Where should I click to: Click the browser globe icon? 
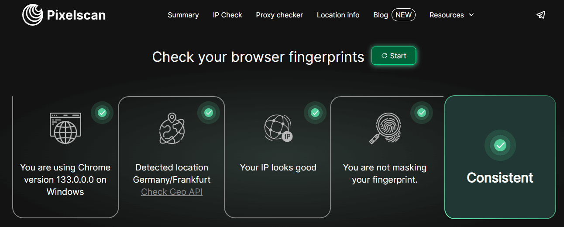tap(65, 128)
